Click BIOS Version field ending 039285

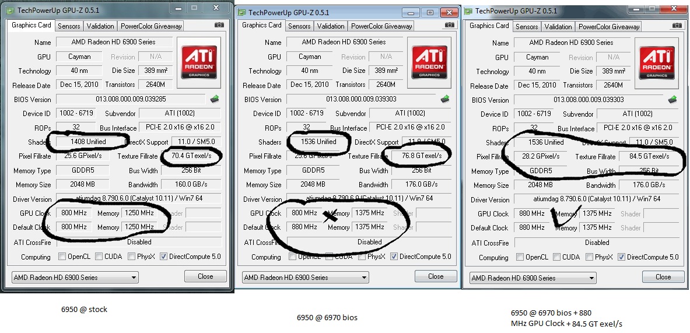[131, 99]
